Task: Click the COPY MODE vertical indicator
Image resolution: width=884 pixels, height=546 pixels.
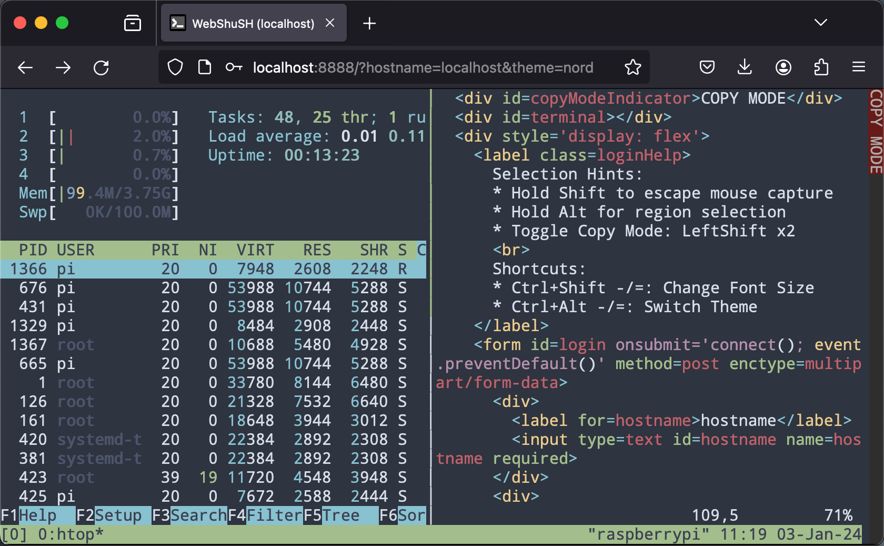Action: point(876,132)
